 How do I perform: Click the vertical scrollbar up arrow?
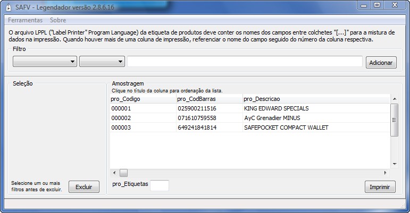point(394,99)
